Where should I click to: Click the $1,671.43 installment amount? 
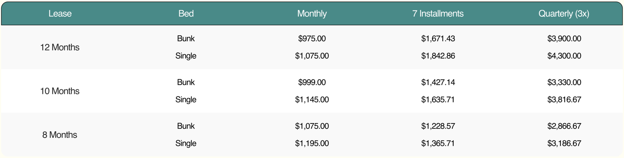coord(438,39)
